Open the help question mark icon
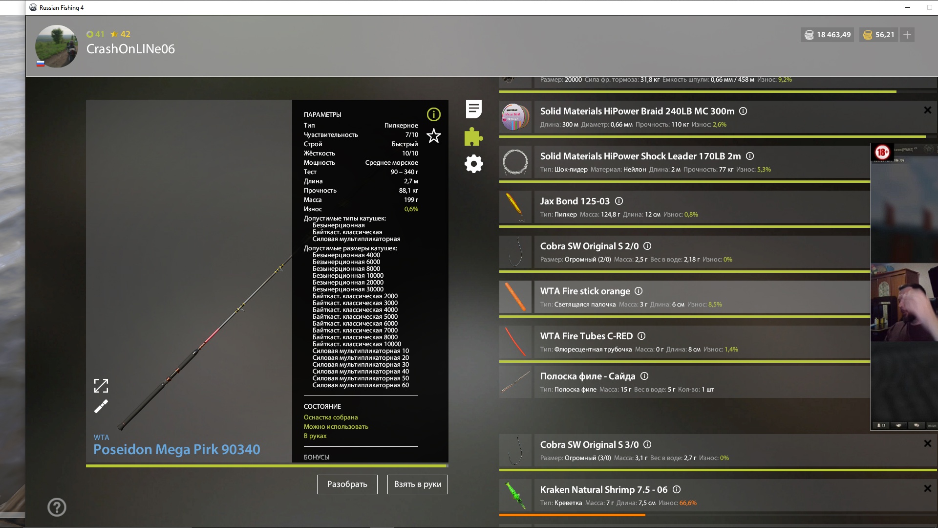This screenshot has width=938, height=528. click(x=57, y=507)
